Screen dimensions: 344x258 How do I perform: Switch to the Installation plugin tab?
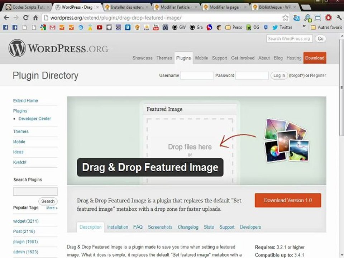(x=118, y=227)
